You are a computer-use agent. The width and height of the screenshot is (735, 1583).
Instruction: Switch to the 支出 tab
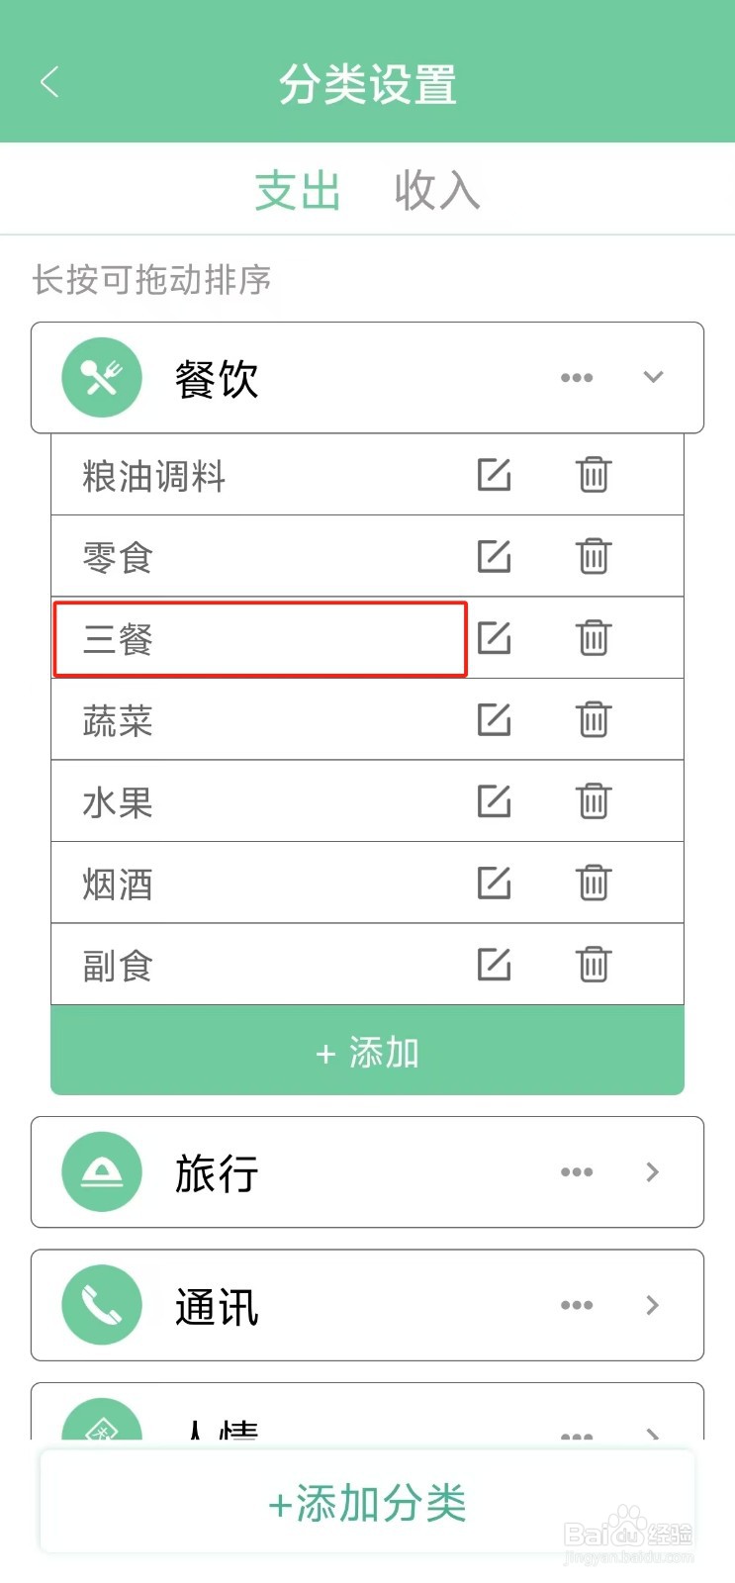pyautogui.click(x=298, y=191)
